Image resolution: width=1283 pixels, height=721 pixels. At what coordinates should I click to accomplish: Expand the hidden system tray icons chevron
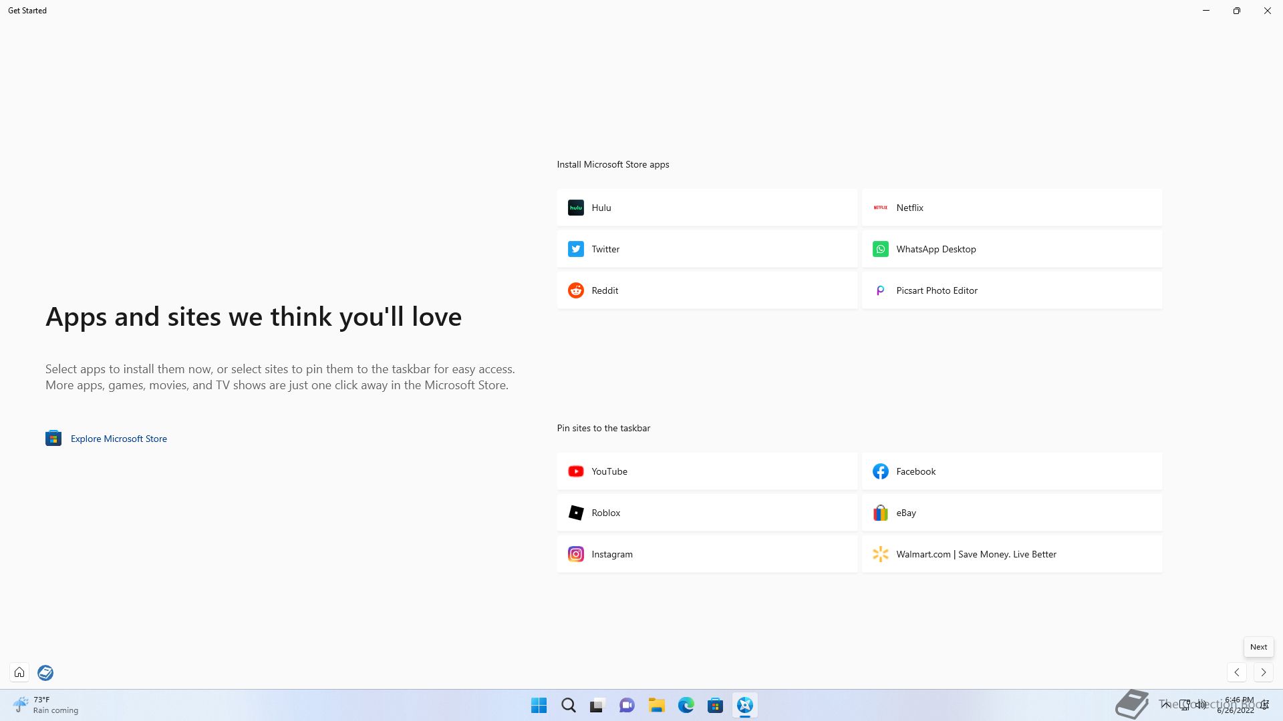(1165, 704)
